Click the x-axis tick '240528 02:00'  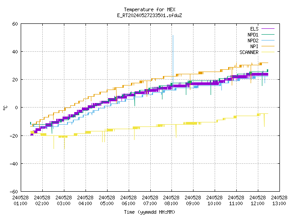[x=42, y=201]
